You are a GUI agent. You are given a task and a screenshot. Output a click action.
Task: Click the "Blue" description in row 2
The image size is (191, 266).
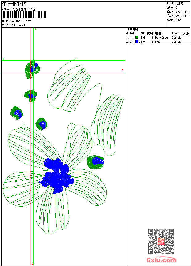[x=158, y=42]
